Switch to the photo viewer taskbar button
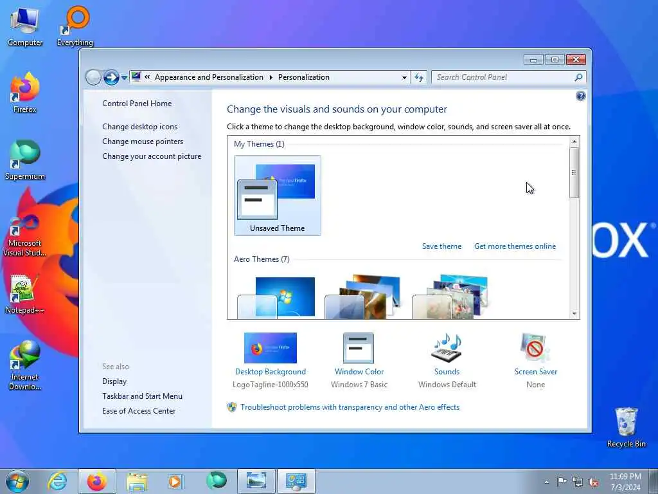This screenshot has height=494, width=658. point(256,481)
